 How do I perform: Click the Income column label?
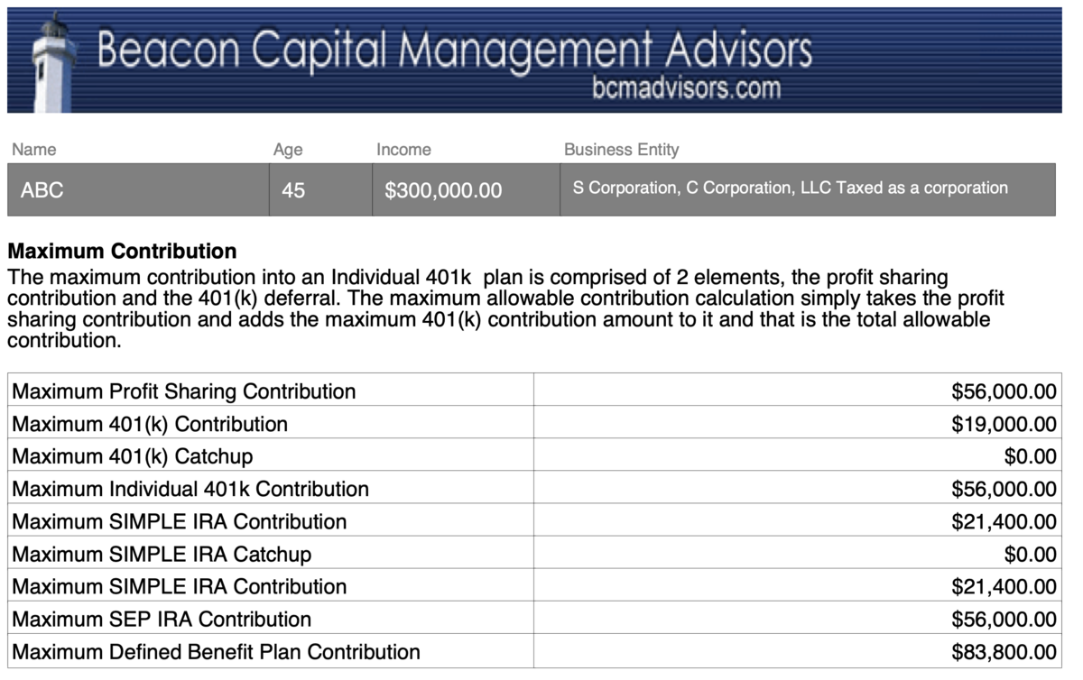tap(403, 150)
